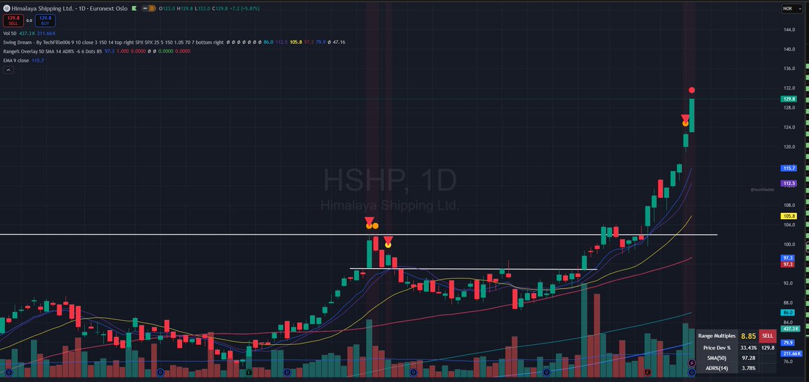Click the red earnings E marker on timeline
The width and height of the screenshot is (809, 382).
(647, 372)
